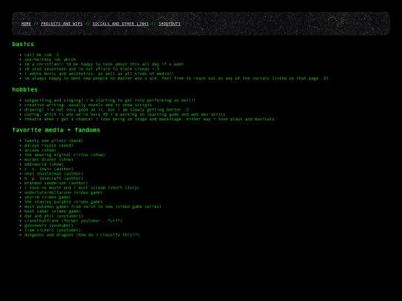Click 'liam vickers (youtuber)' entry
The width and height of the screenshot is (402, 301).
click(53, 230)
